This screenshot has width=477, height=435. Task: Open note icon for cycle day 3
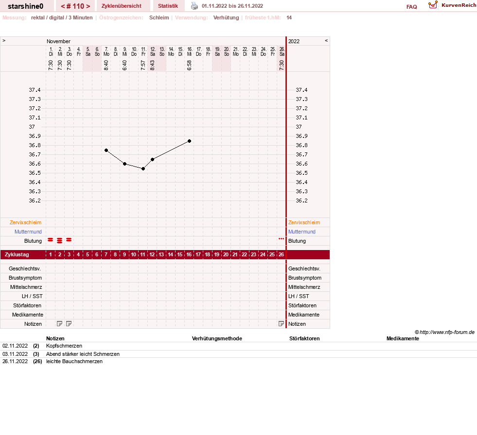pyautogui.click(x=69, y=324)
